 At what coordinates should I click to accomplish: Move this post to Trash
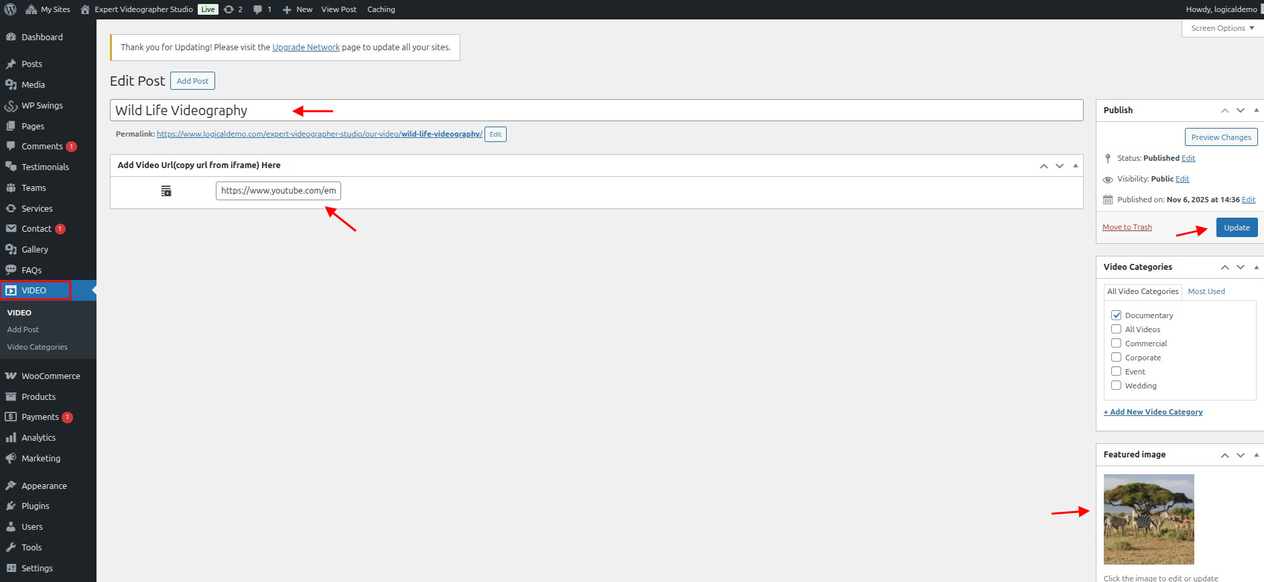[x=1127, y=227]
